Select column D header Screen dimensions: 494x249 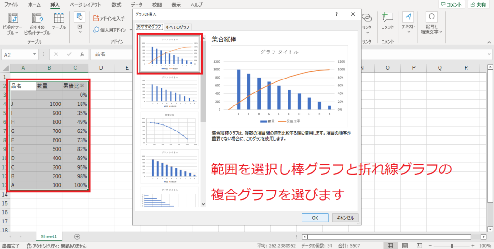pyautogui.click(x=101, y=68)
